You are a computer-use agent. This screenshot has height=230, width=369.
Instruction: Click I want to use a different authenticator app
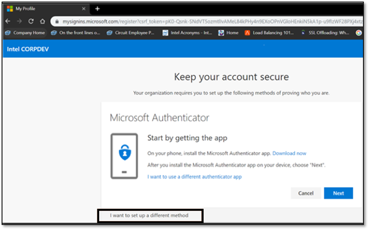pos(195,176)
